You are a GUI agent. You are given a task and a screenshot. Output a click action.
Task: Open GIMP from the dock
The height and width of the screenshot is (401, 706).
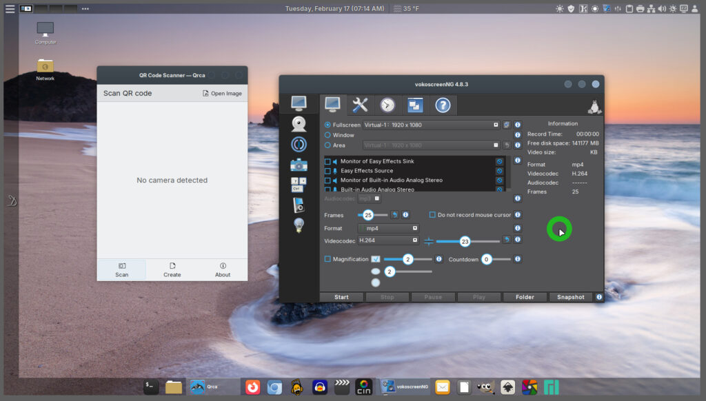(486, 387)
